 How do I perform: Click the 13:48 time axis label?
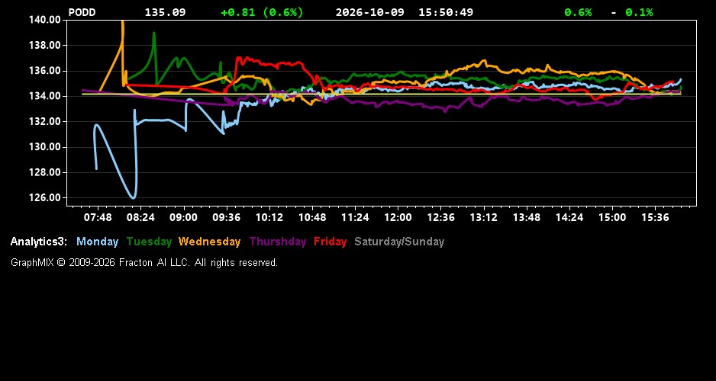[x=527, y=218]
